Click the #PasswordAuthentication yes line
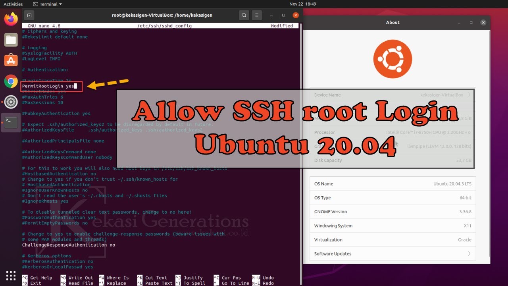 pyautogui.click(x=59, y=217)
